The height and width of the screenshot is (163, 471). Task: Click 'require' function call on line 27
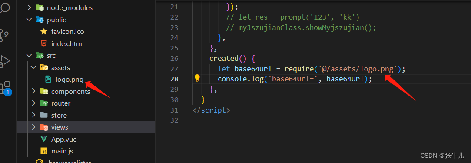coord(299,69)
